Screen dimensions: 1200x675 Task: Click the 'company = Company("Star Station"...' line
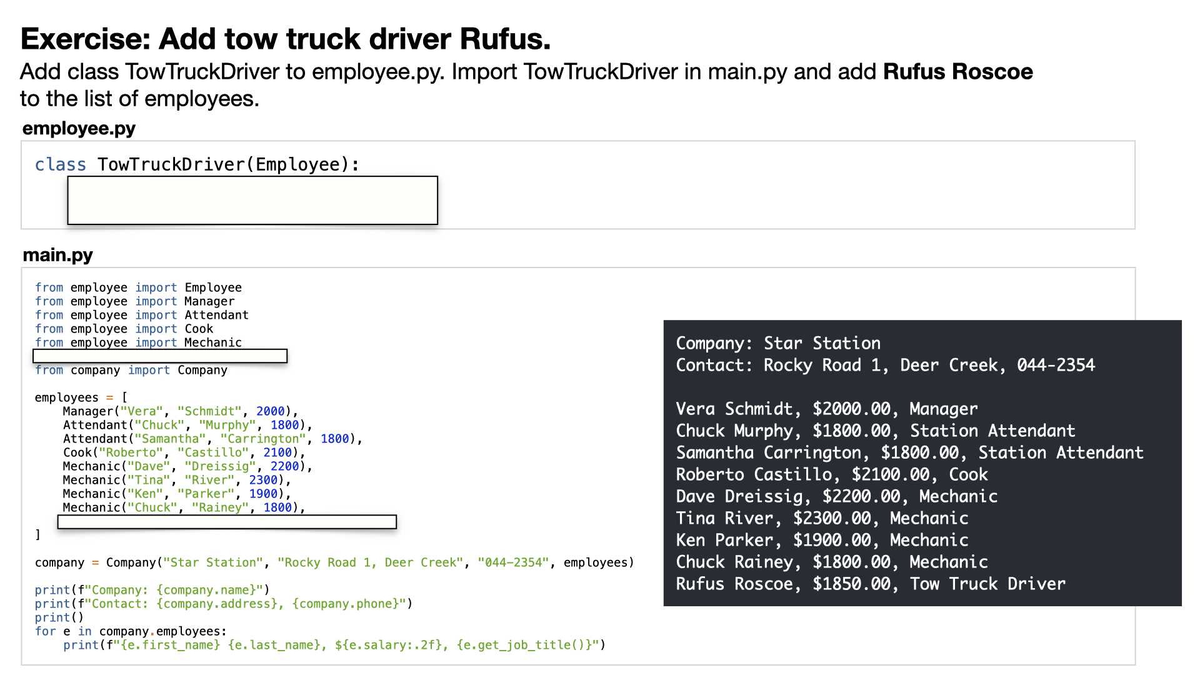[x=334, y=562]
